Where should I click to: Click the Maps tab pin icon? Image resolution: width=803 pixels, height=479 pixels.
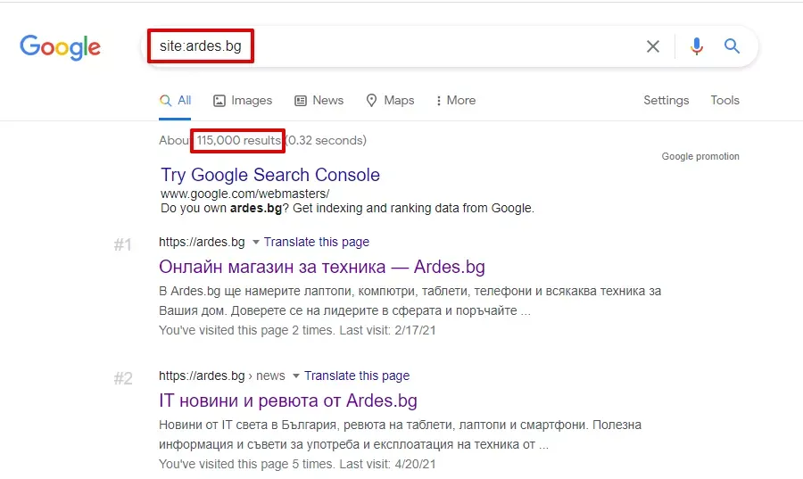372,100
